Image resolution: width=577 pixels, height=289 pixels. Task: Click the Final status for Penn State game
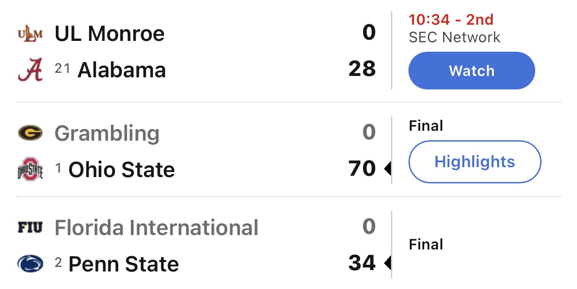(426, 245)
